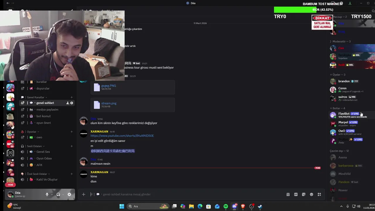The width and height of the screenshot is (375, 211).
Task: Join the AFK voice channel
Action: point(47,165)
